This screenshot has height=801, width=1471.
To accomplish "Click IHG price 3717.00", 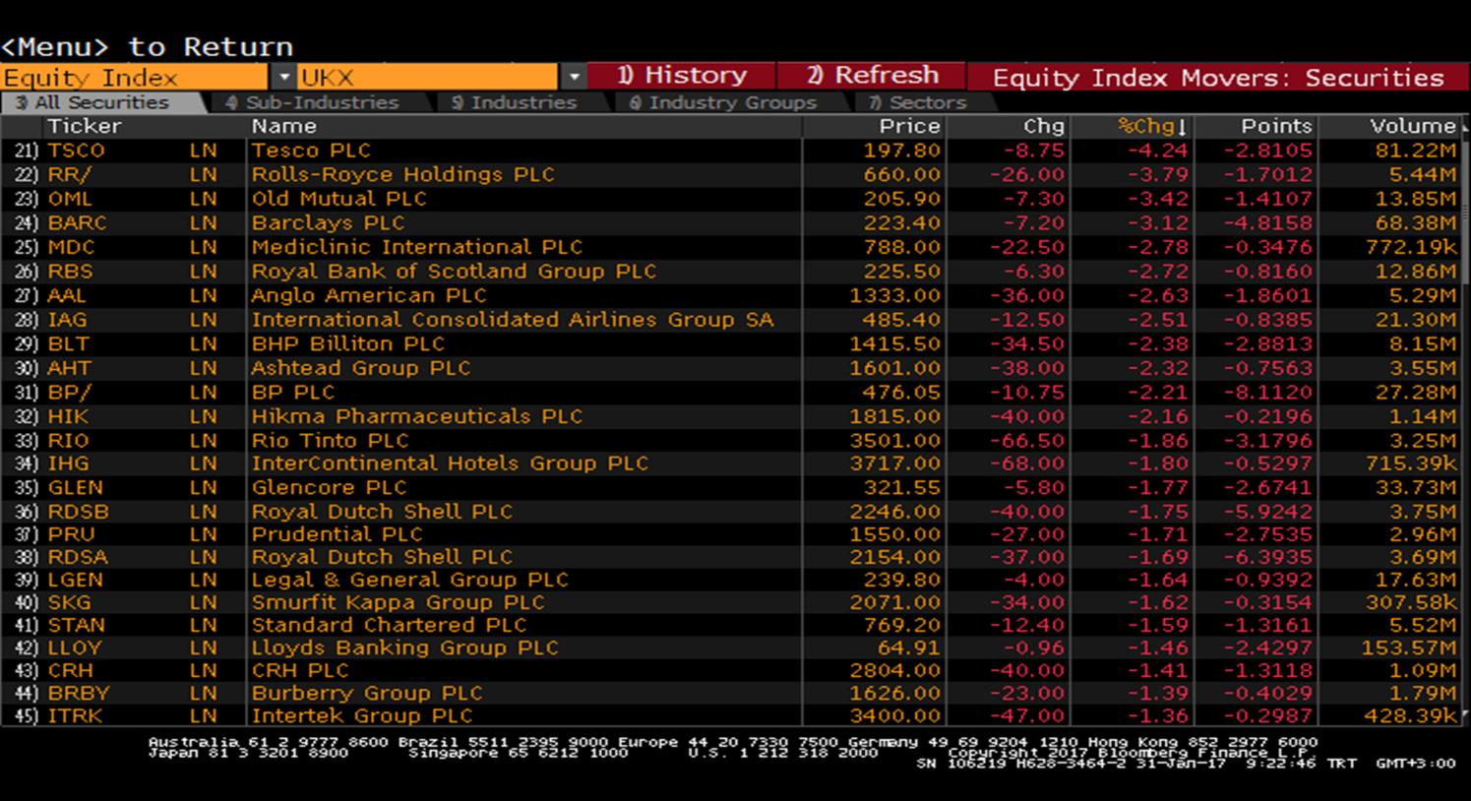I will pos(895,463).
